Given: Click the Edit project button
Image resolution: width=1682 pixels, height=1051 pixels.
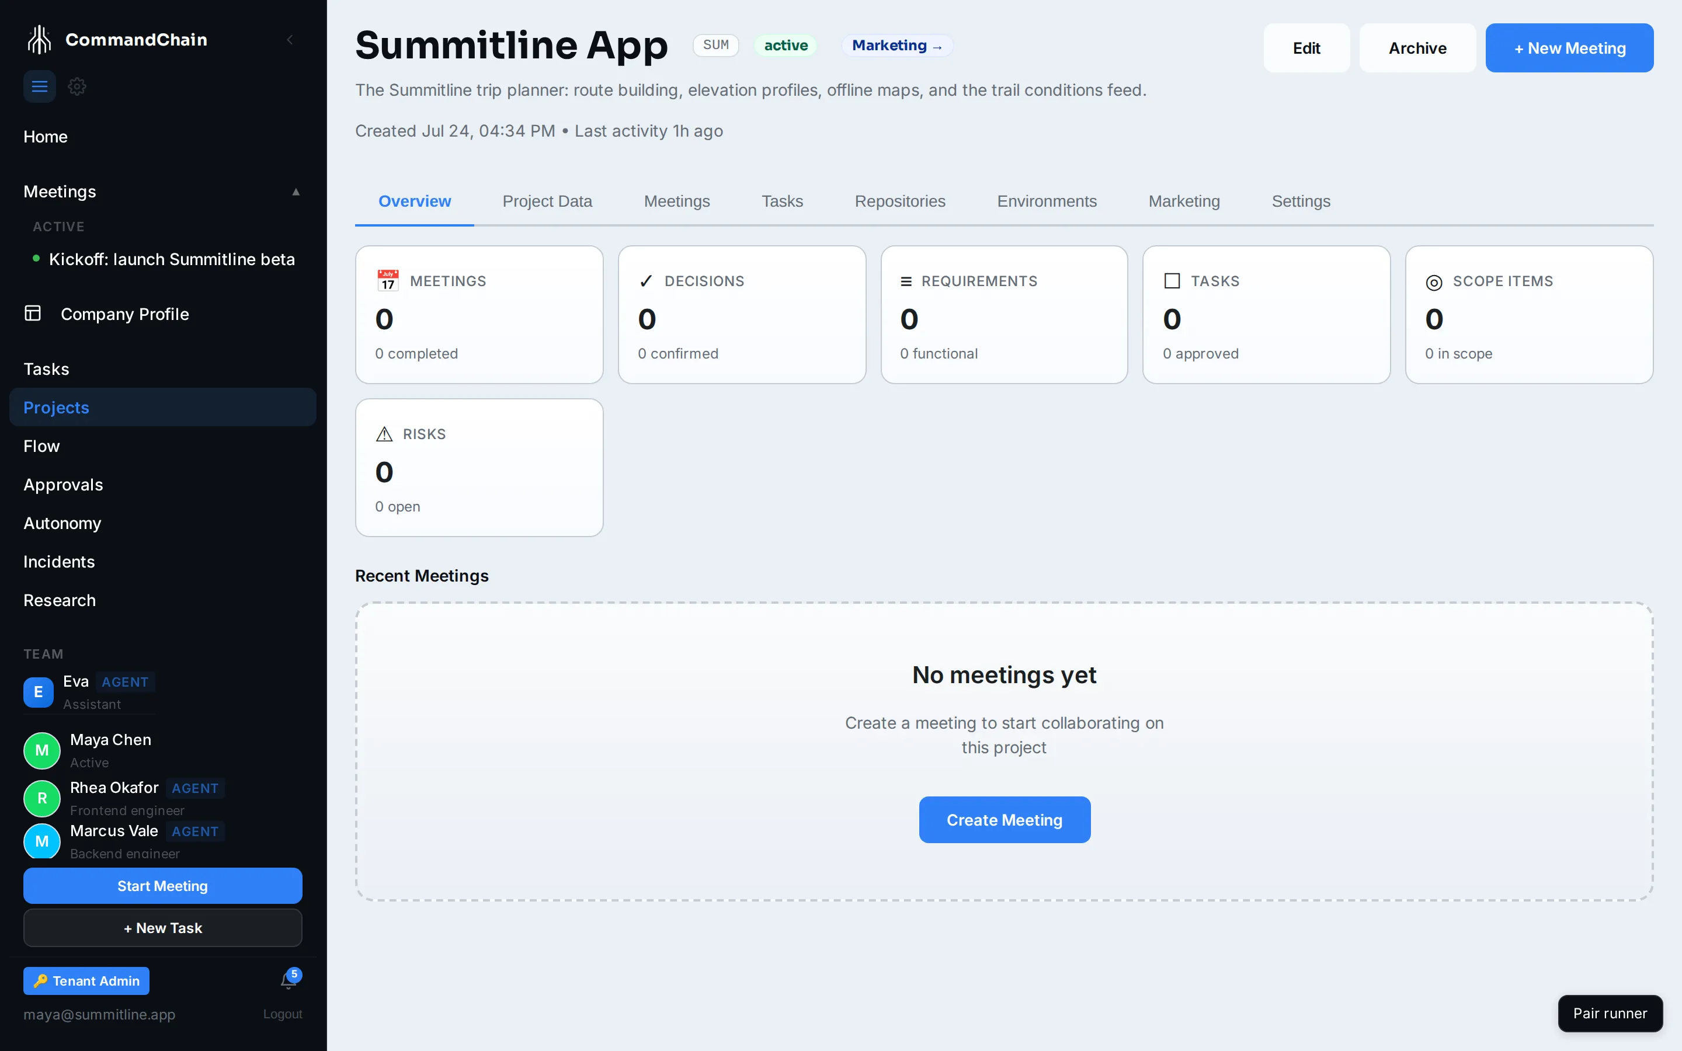Looking at the screenshot, I should (1306, 48).
